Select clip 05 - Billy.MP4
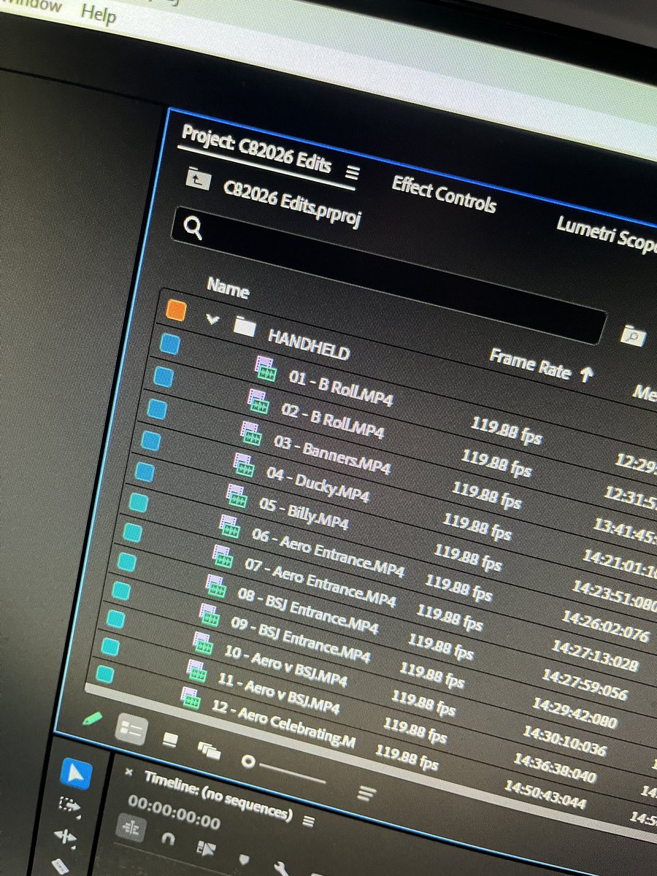The width and height of the screenshot is (657, 876). 304,513
